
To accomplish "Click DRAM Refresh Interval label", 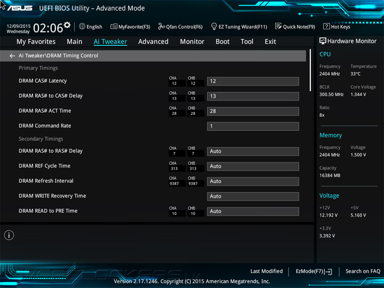I will click(x=46, y=181).
